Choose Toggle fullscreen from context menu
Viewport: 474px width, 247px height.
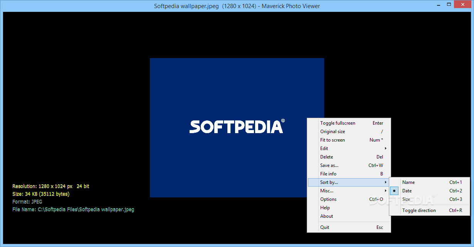[x=349, y=123]
